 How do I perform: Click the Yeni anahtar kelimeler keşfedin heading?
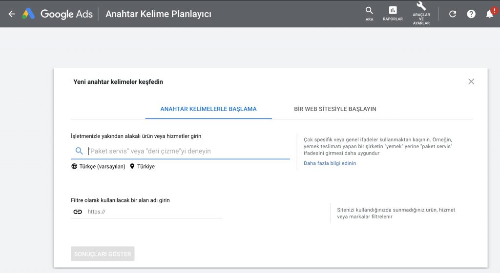118,82
